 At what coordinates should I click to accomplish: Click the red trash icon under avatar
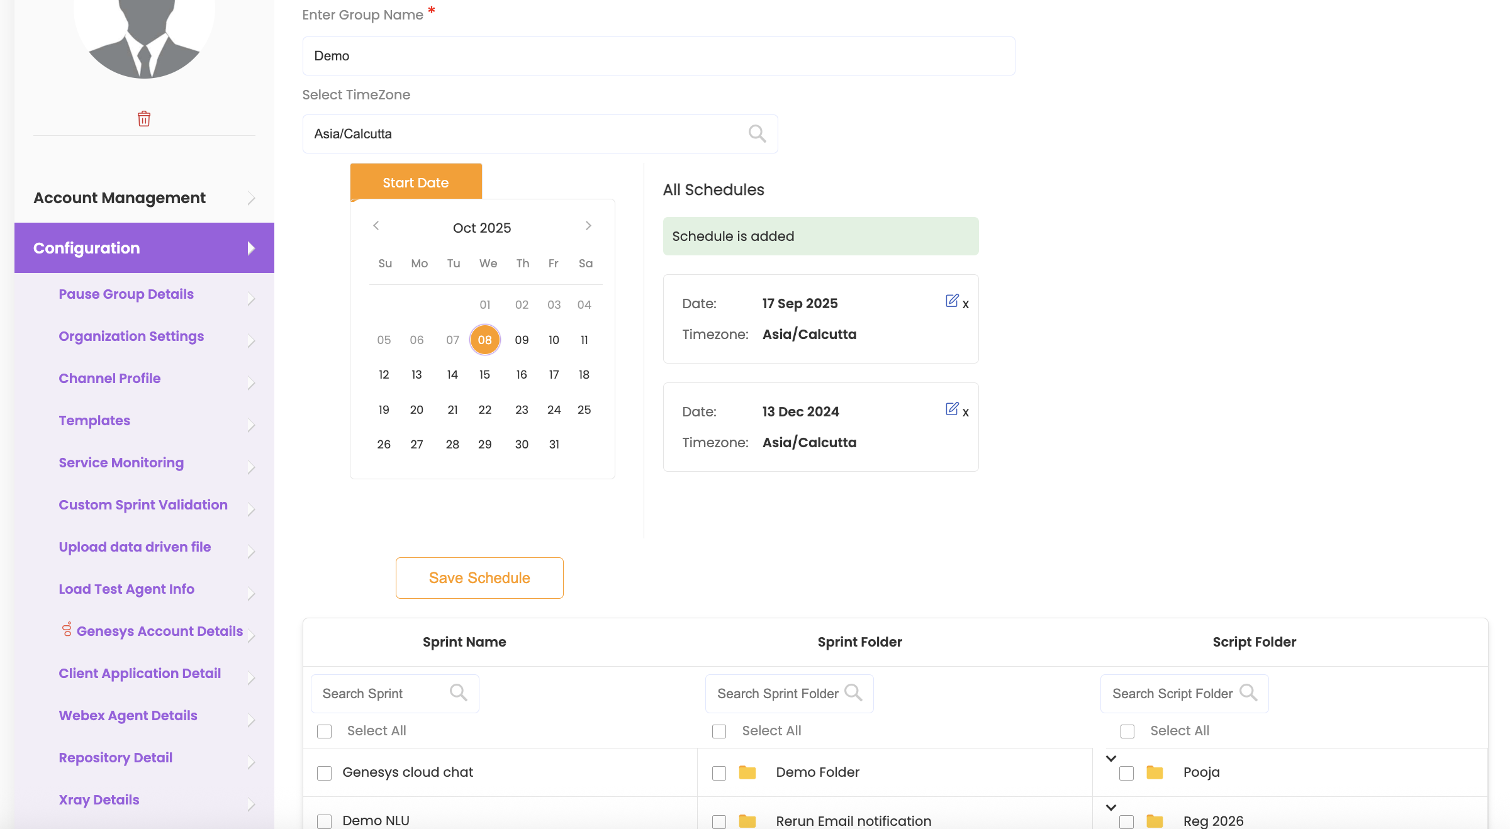(x=144, y=118)
